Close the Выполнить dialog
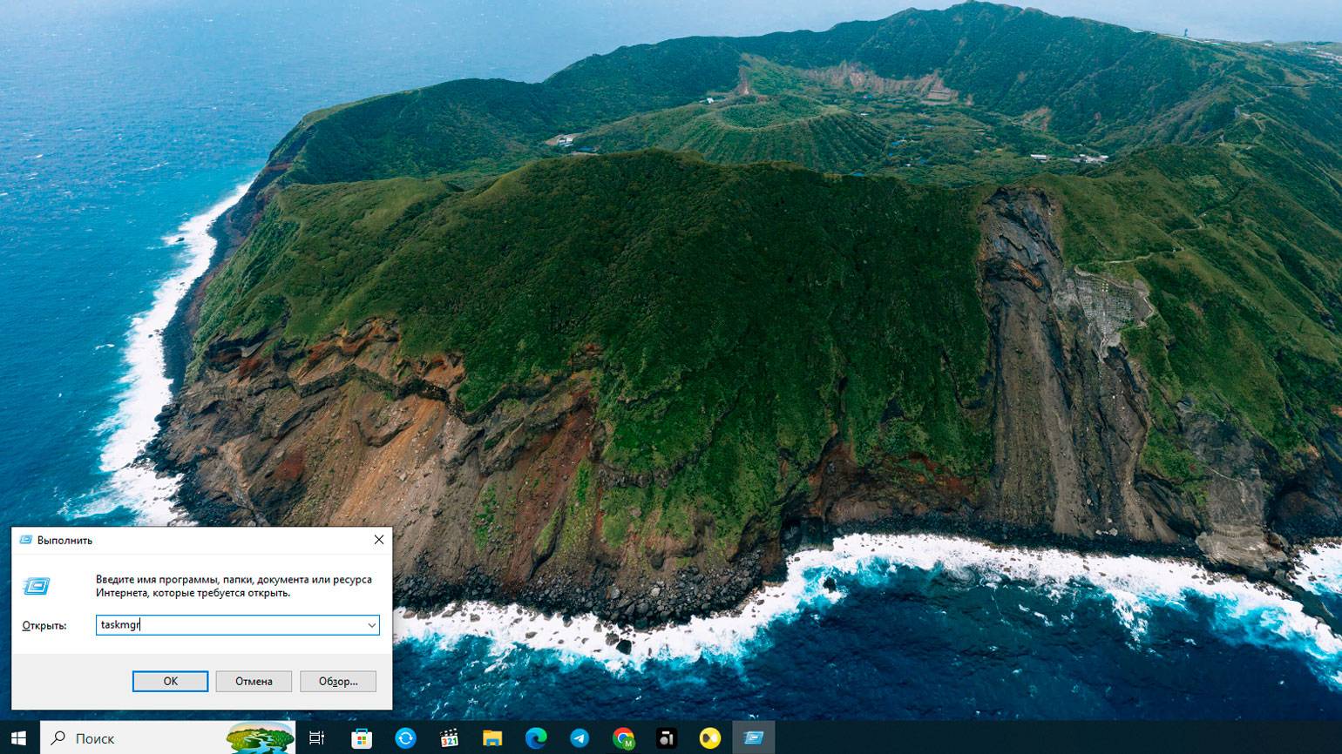This screenshot has width=1342, height=754. 379,540
